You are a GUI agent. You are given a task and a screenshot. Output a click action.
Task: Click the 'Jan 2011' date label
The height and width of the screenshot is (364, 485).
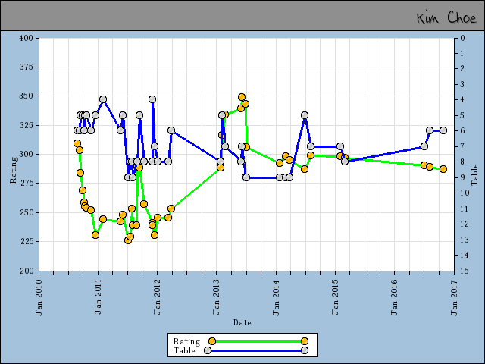98,297
